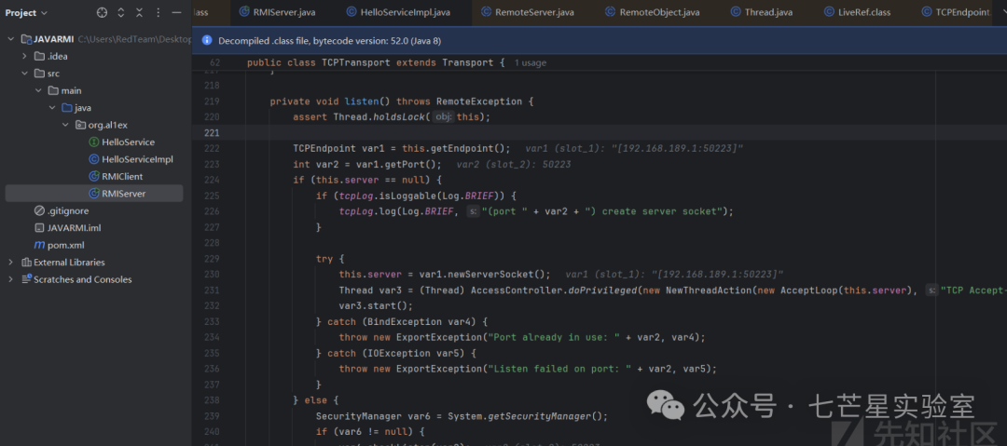Click the 's:' parameter hint on line 226

[473, 211]
